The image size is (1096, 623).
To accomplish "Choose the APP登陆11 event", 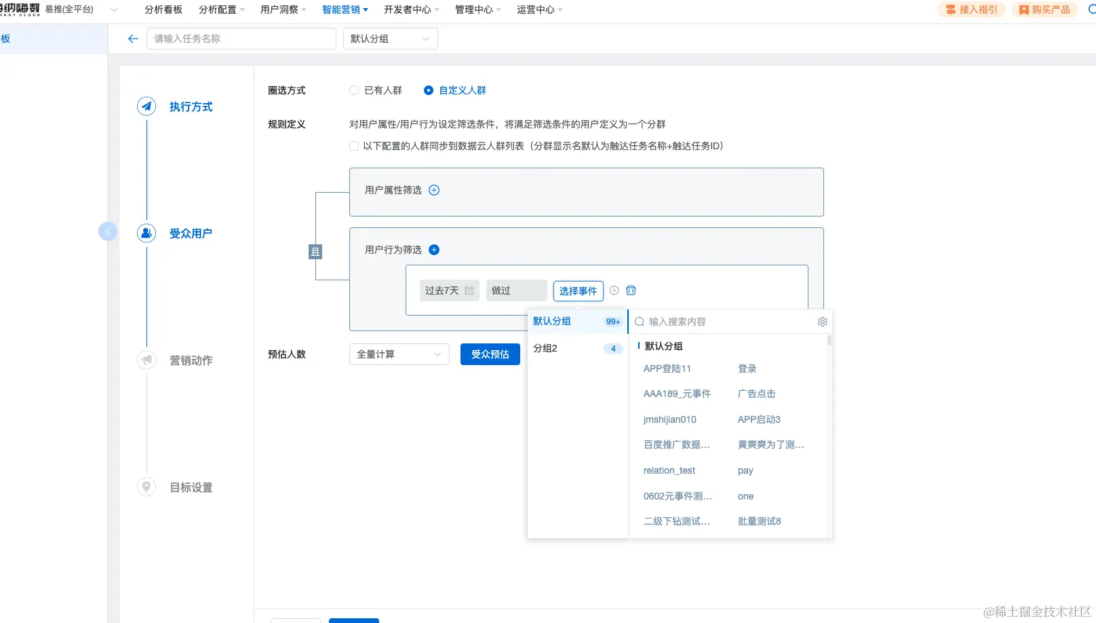I will click(x=667, y=369).
